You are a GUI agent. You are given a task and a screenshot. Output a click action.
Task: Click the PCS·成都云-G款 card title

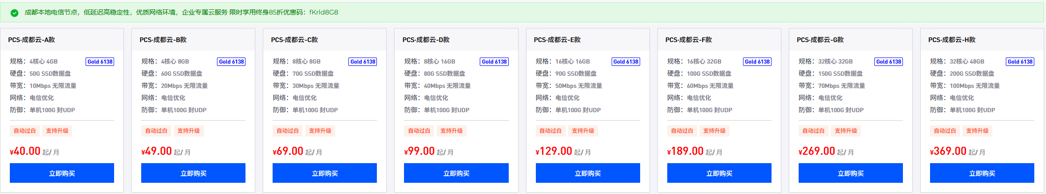820,40
